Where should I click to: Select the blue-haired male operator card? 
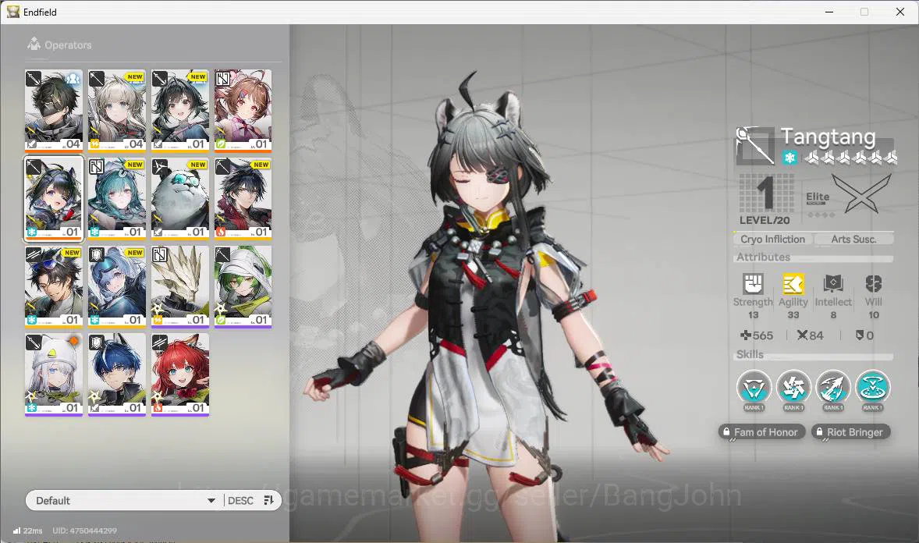click(117, 374)
